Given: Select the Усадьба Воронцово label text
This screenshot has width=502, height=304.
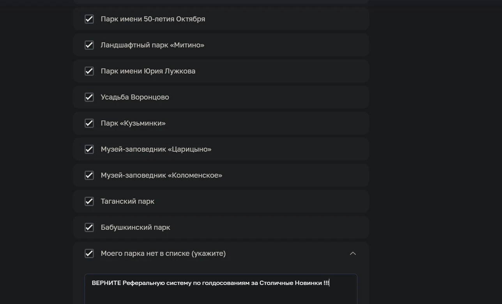Looking at the screenshot, I should (135, 97).
